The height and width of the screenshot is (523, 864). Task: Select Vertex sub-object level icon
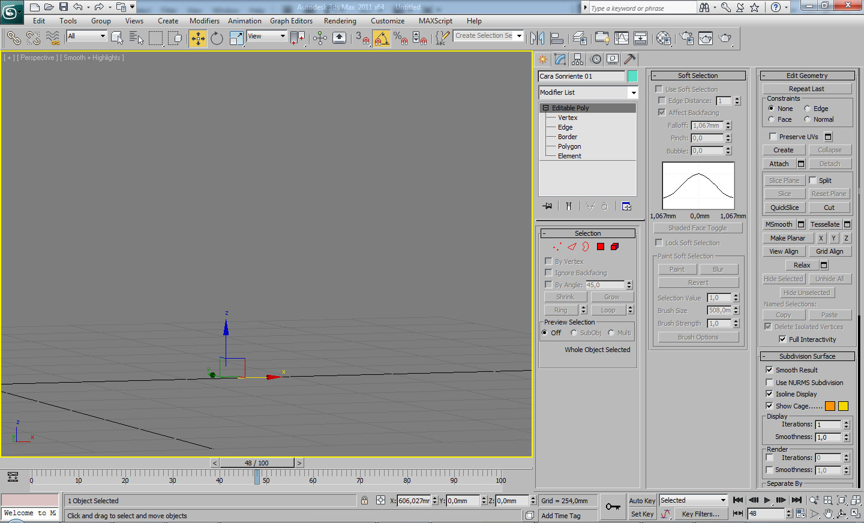click(x=557, y=247)
